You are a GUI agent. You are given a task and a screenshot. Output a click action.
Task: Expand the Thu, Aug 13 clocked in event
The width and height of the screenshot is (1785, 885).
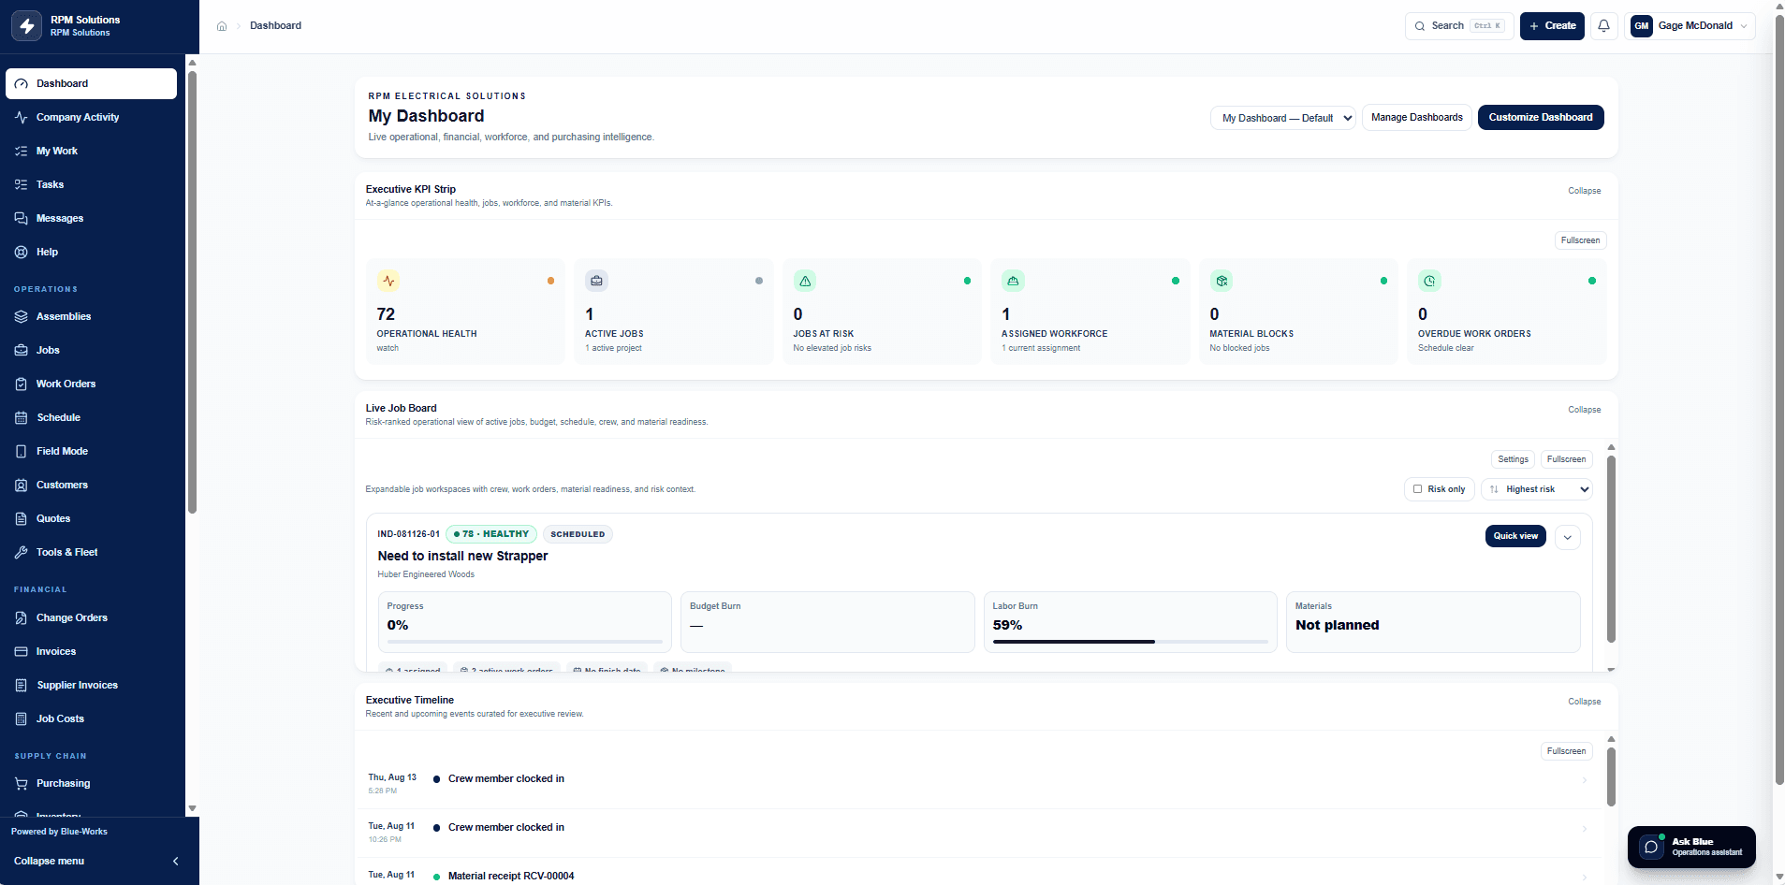(1584, 780)
